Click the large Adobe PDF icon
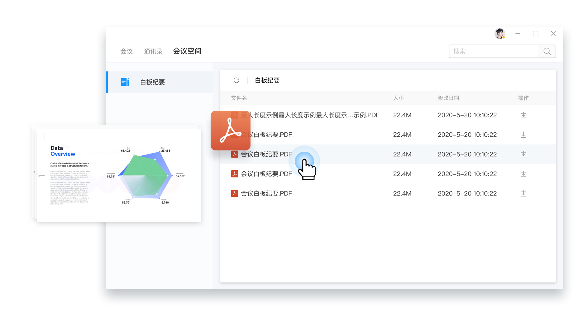The image size is (587, 317). coord(231,131)
